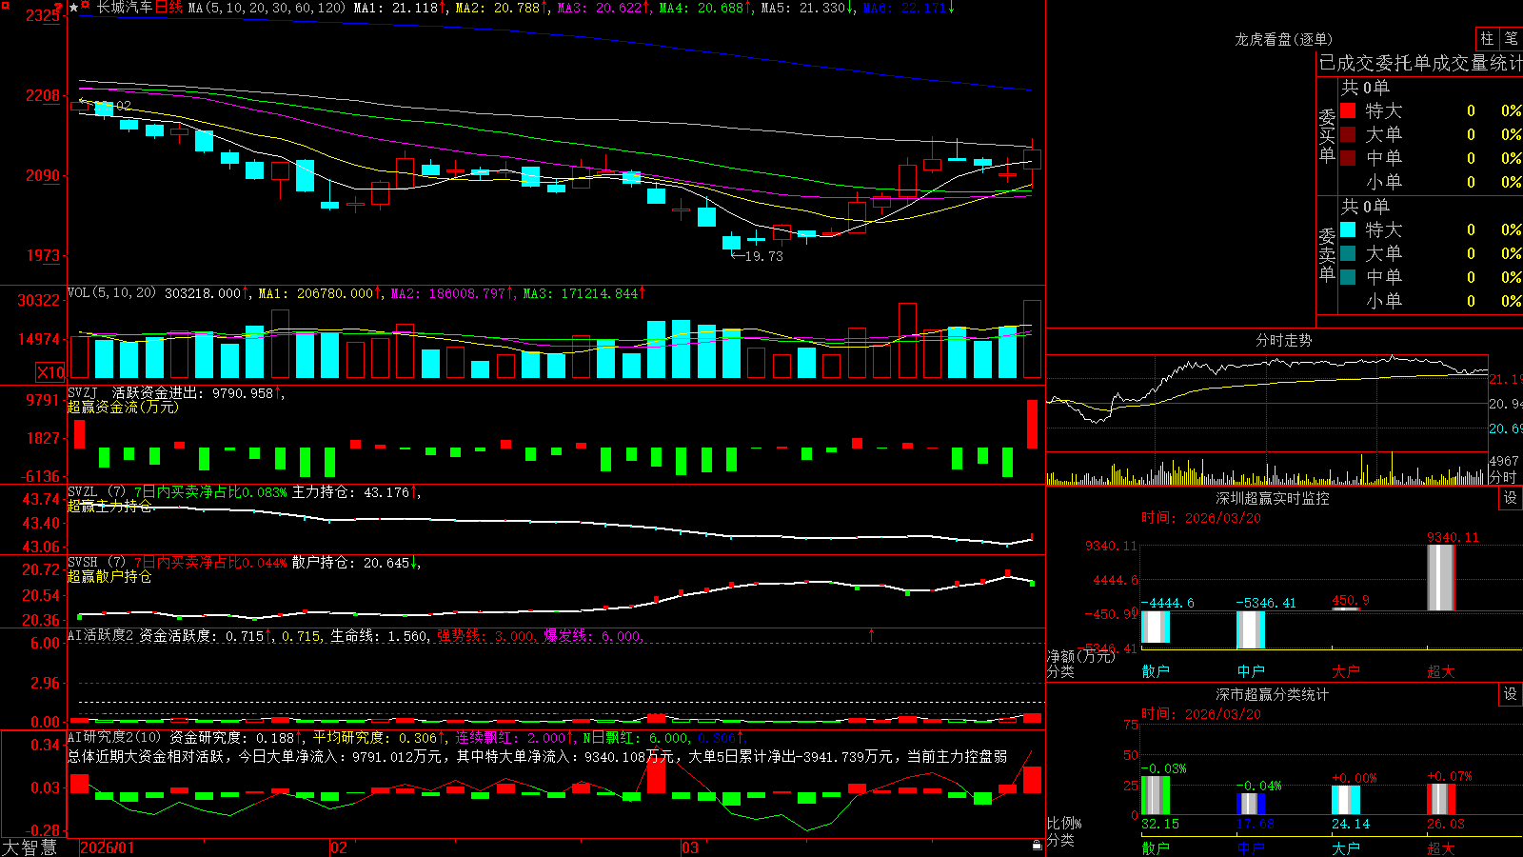The image size is (1523, 857).
Task: Click the 分时走势 intraday chart panel title
Action: click(1283, 340)
